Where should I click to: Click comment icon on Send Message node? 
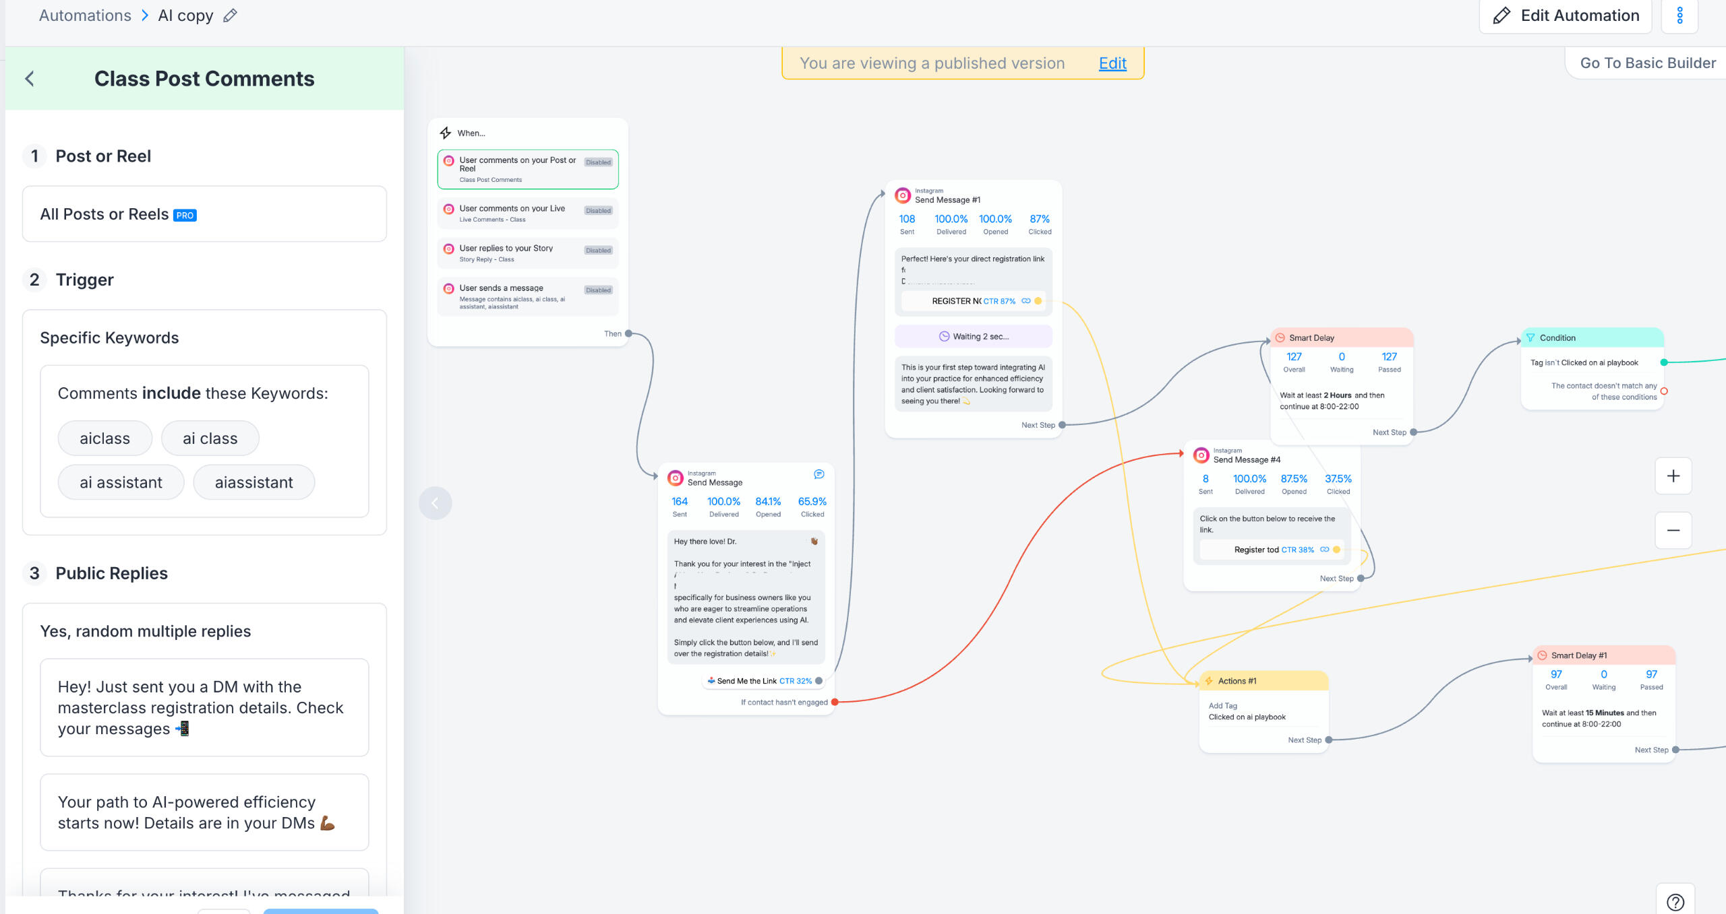click(x=819, y=474)
